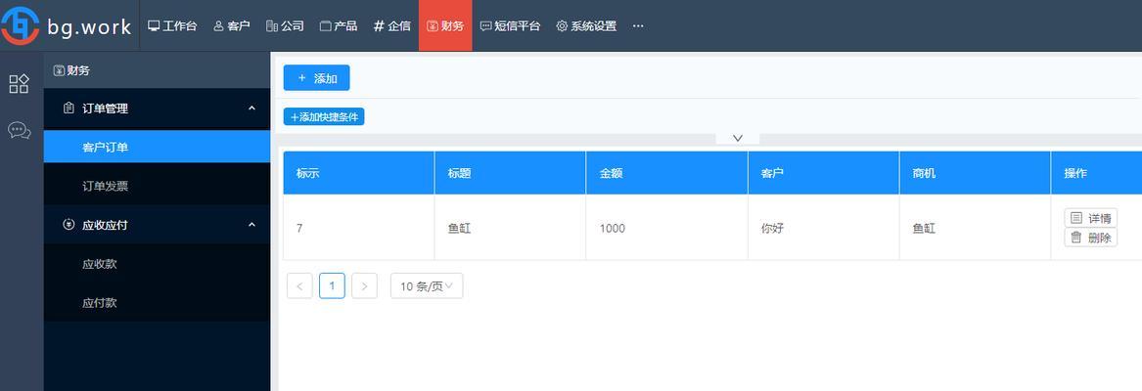Image resolution: width=1142 pixels, height=391 pixels.
Task: Open 公司 in the top navigation
Action: point(285,25)
